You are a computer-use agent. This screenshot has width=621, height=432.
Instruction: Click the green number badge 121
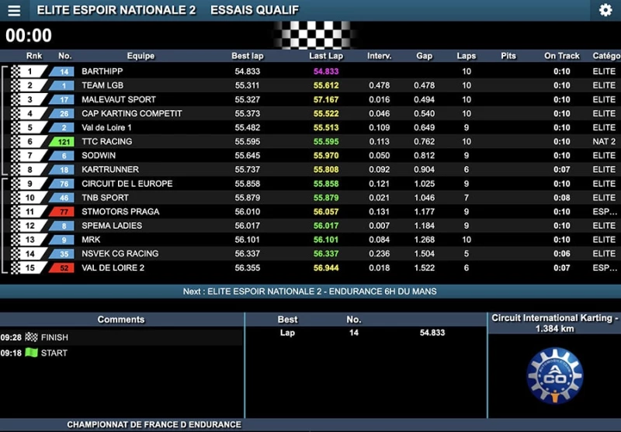point(62,142)
